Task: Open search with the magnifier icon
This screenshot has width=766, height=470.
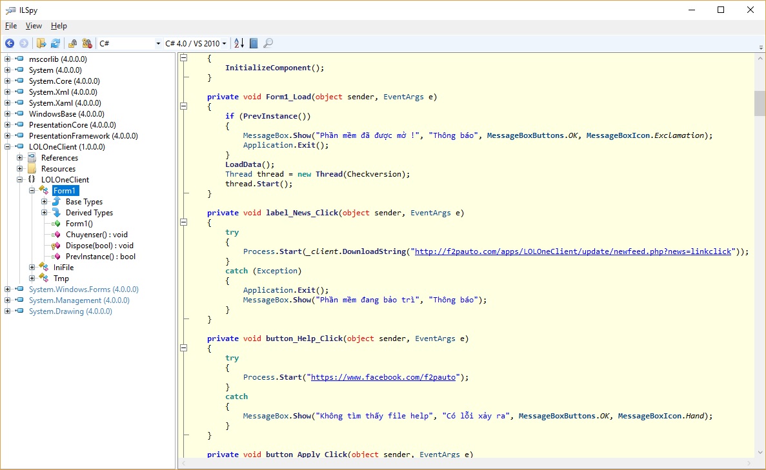Action: (268, 43)
